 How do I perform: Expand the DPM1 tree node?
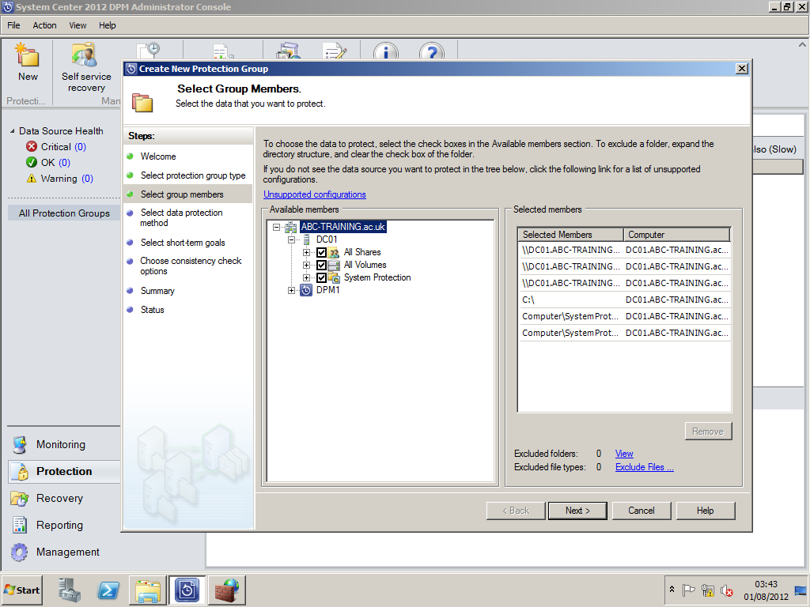(x=291, y=291)
